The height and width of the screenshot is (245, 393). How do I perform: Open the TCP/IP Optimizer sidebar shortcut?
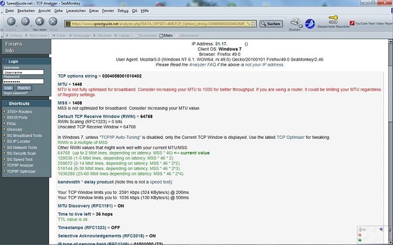point(21,171)
